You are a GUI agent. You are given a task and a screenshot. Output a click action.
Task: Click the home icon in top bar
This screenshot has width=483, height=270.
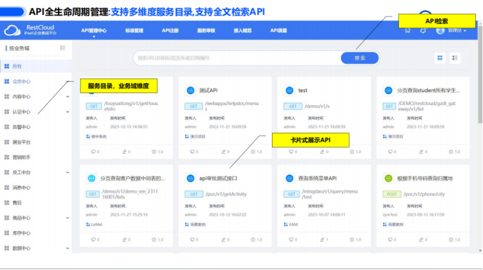[x=407, y=30]
